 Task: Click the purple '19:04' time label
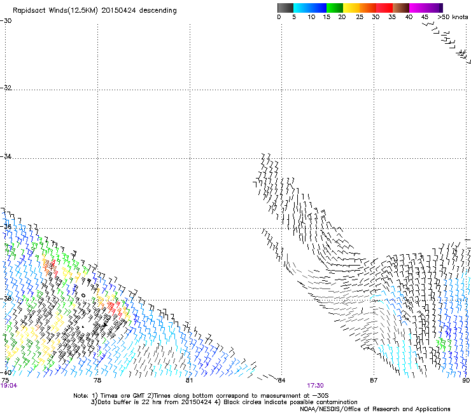point(9,386)
